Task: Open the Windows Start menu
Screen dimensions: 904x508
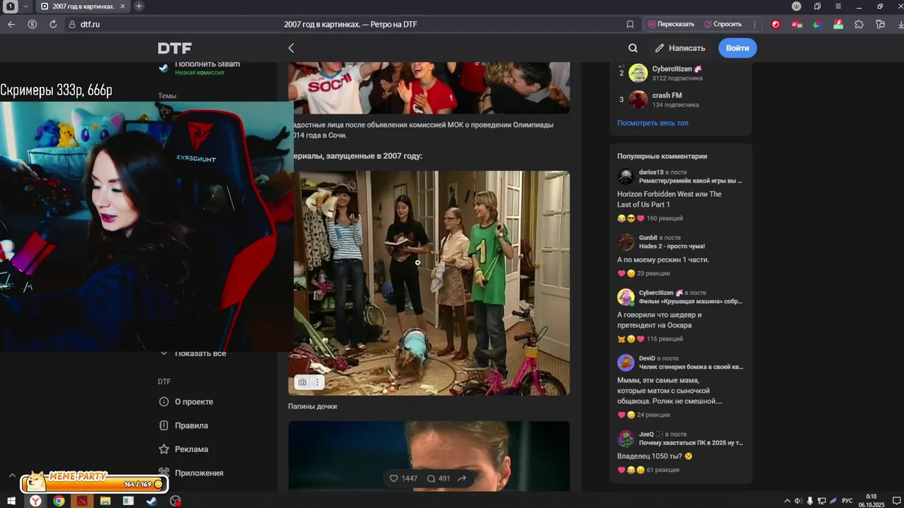Action: tap(11, 501)
